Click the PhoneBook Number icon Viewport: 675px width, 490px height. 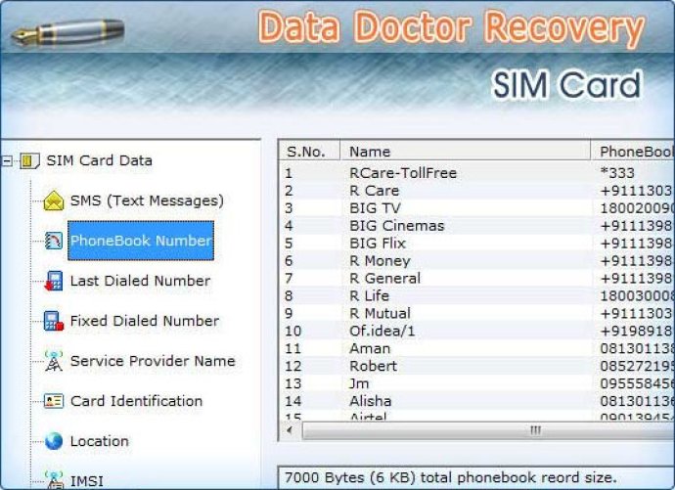(x=54, y=241)
